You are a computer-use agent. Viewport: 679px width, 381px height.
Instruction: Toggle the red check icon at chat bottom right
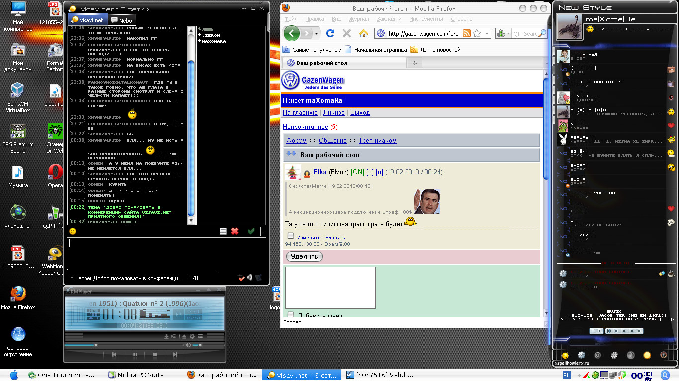(241, 278)
